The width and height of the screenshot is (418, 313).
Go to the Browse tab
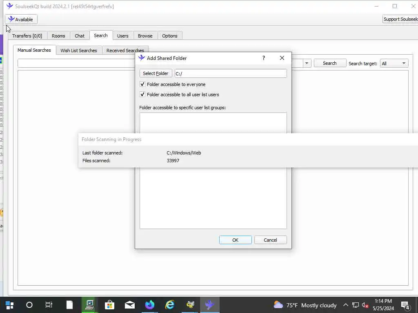coord(145,36)
